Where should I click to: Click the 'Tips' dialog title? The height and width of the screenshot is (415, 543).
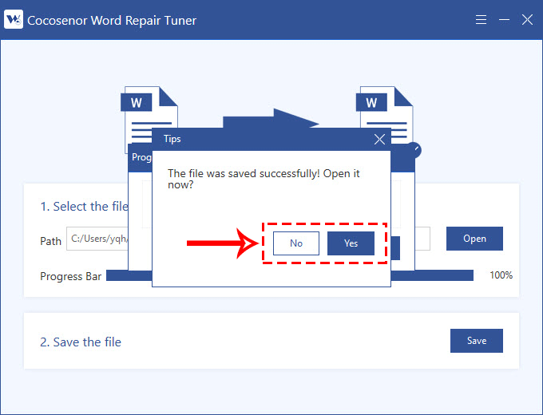(x=172, y=139)
